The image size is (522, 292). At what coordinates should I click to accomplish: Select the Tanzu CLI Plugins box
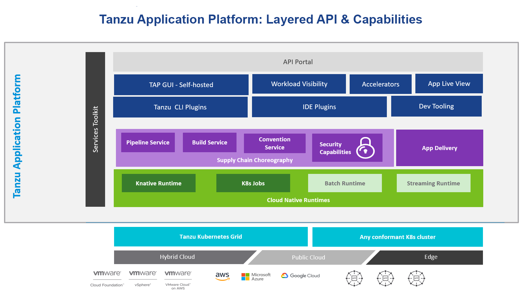click(180, 107)
